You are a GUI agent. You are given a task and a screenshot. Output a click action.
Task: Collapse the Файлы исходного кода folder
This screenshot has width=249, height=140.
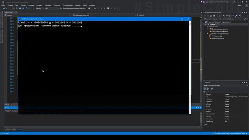coord(207,34)
